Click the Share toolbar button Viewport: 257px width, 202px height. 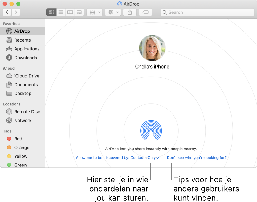[x=130, y=12]
